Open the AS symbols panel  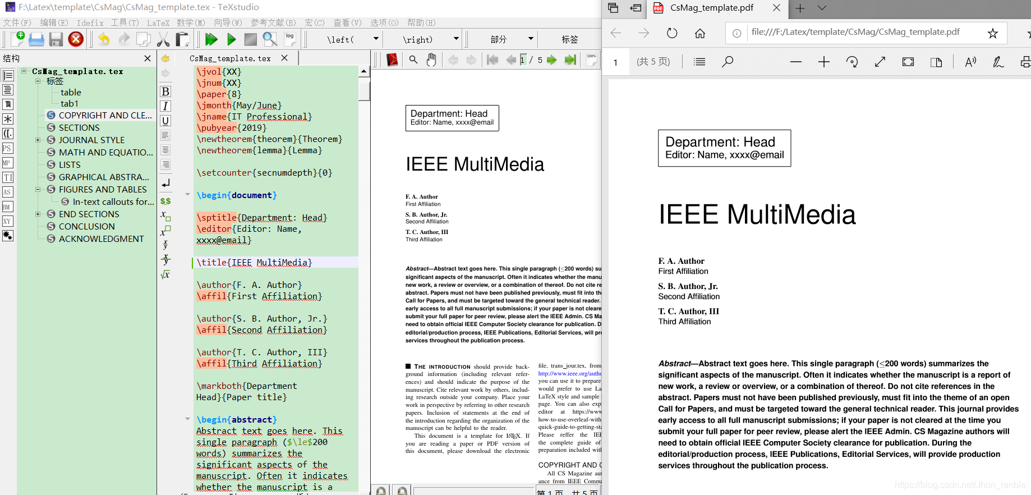(x=7, y=192)
